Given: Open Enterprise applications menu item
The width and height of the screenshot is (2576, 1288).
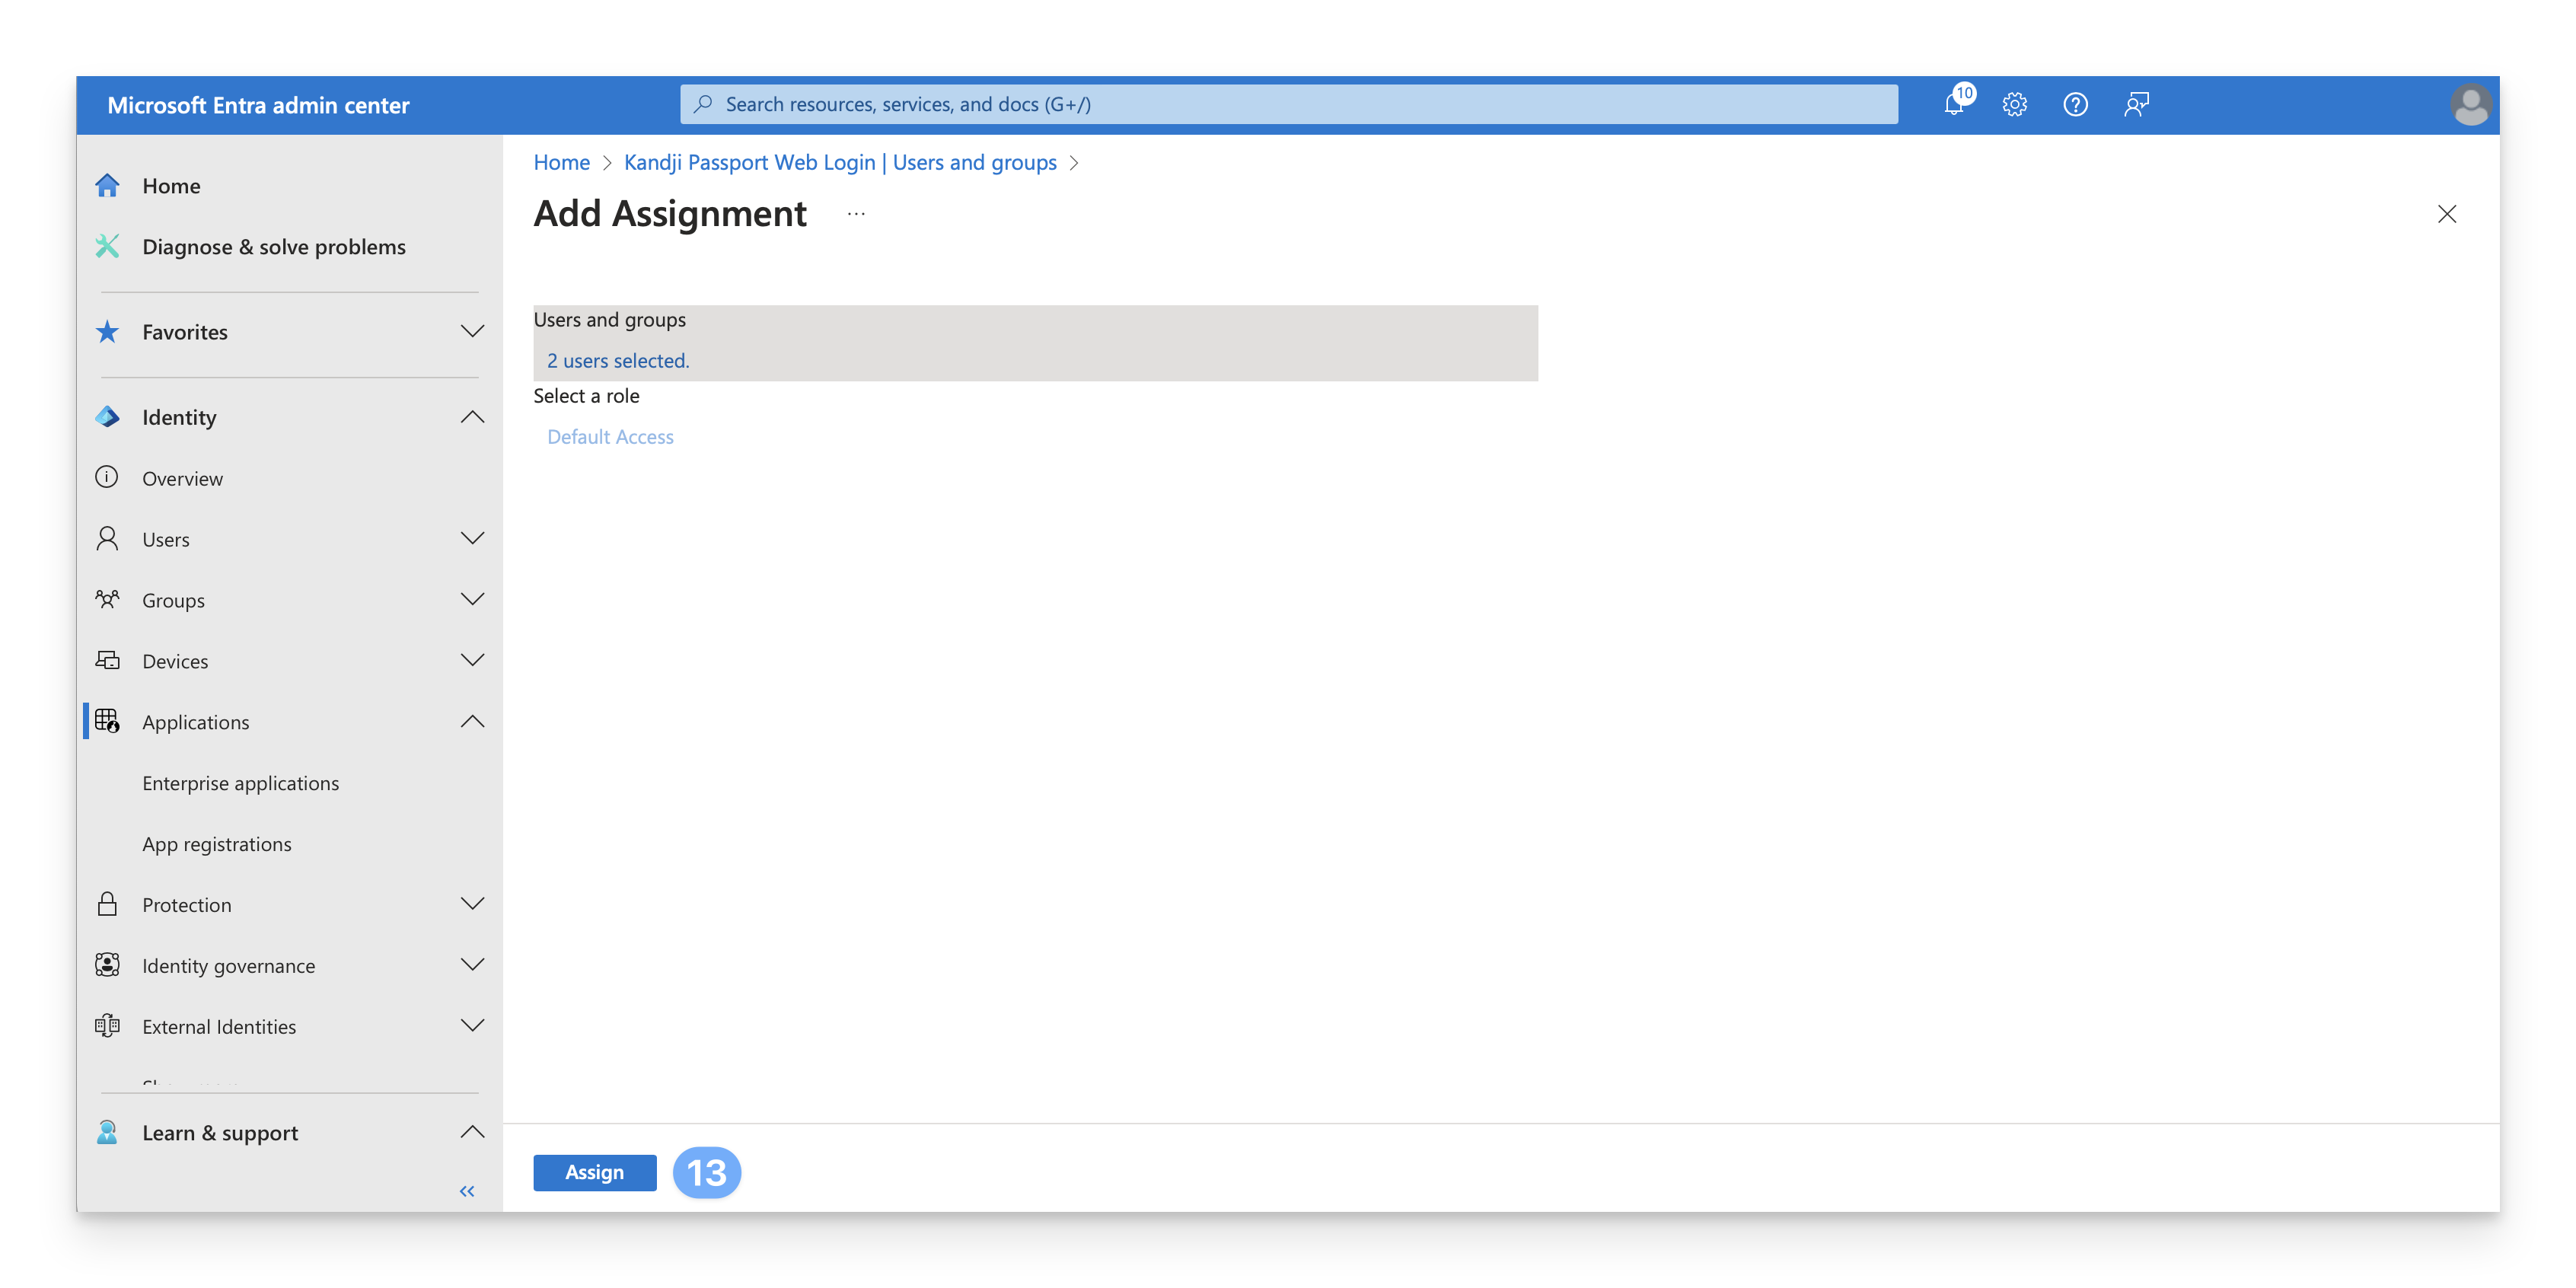Looking at the screenshot, I should (x=240, y=783).
